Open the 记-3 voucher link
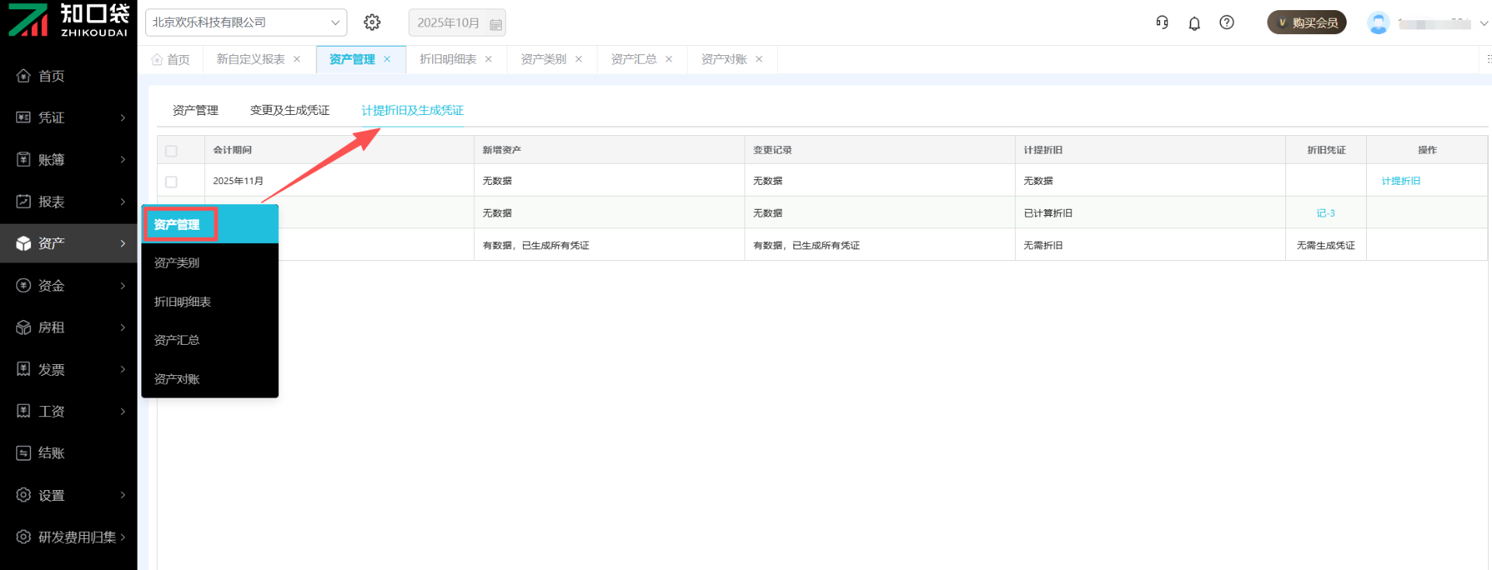 pyautogui.click(x=1326, y=214)
